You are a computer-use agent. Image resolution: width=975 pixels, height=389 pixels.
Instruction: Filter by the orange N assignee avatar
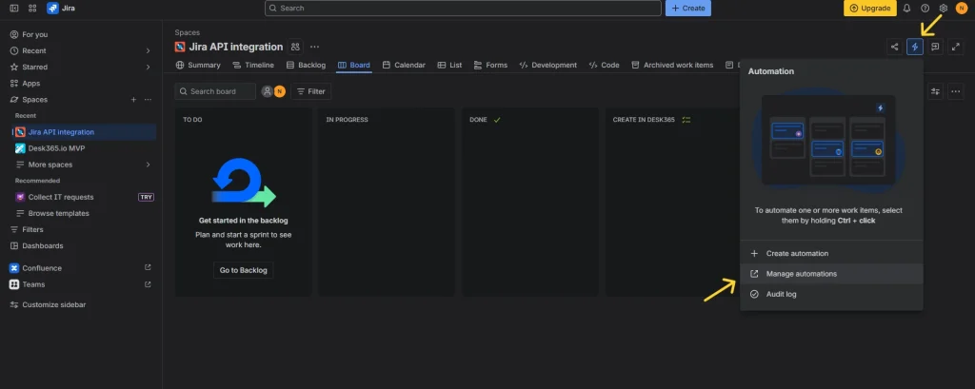click(280, 91)
